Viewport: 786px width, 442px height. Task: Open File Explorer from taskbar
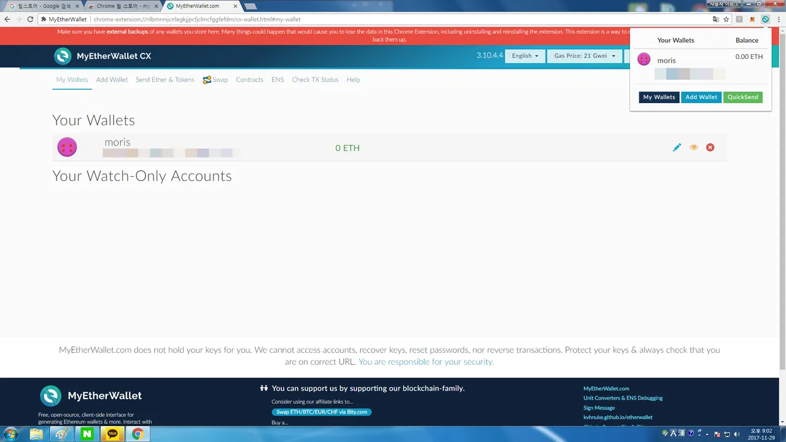click(37, 434)
